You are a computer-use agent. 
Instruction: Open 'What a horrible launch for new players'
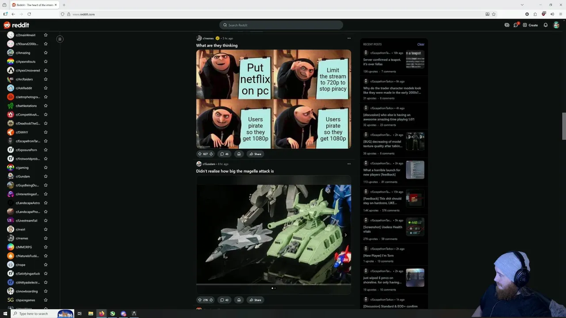pos(382,172)
